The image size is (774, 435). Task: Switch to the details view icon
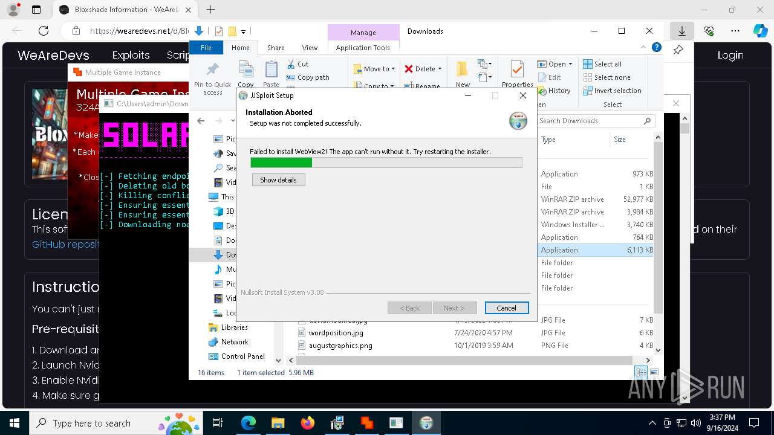pyautogui.click(x=641, y=373)
